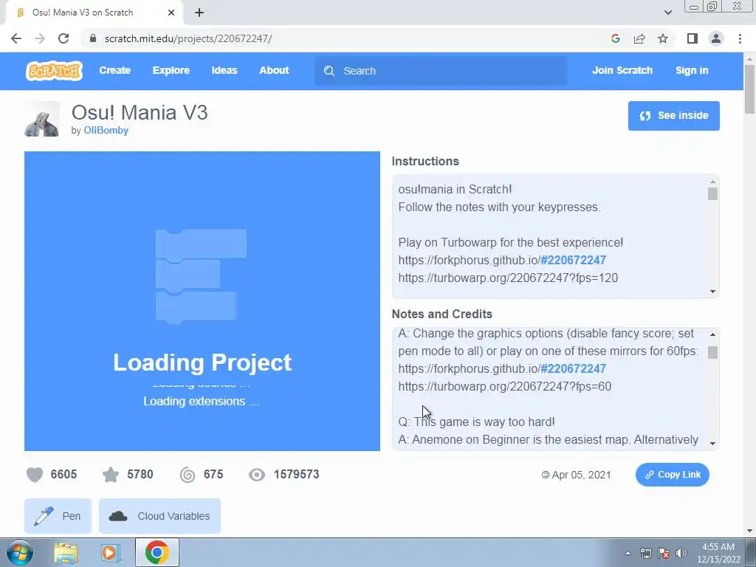Open Chrome's three-dot menu
756x567 pixels.
click(x=740, y=38)
